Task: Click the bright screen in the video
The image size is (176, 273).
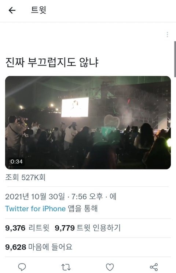Action: click(75, 107)
